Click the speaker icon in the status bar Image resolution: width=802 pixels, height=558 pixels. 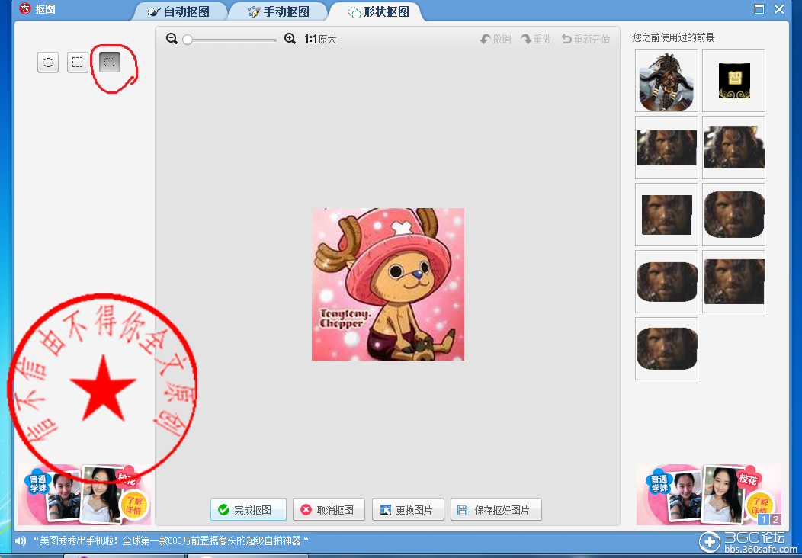click(21, 541)
